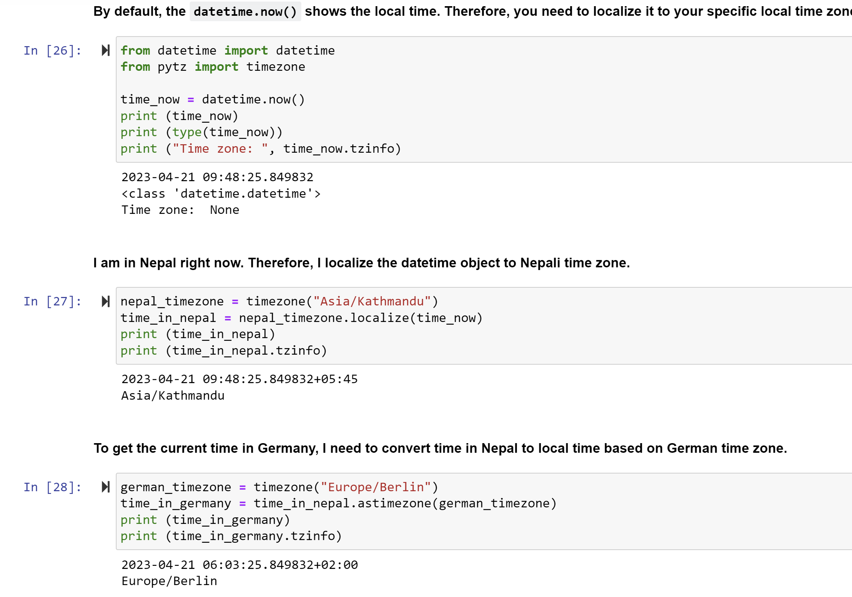Run cell 27 with the run icon
This screenshot has height=597, width=852.
tap(105, 301)
